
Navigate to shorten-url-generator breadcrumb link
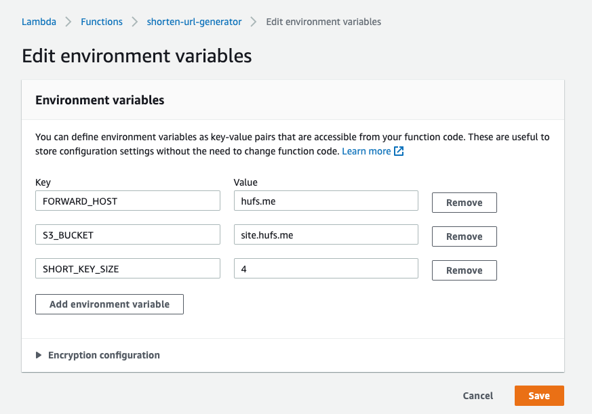click(194, 22)
